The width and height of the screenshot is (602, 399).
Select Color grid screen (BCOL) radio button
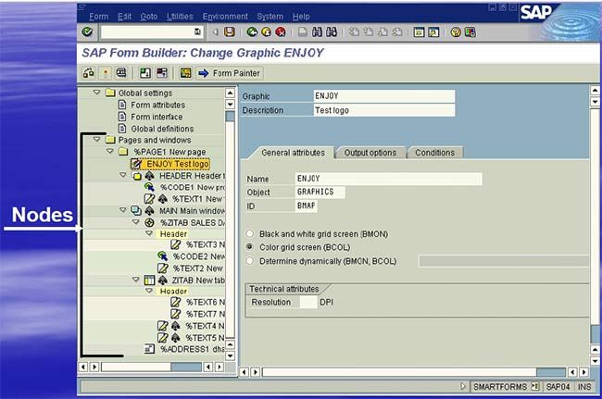click(x=250, y=247)
